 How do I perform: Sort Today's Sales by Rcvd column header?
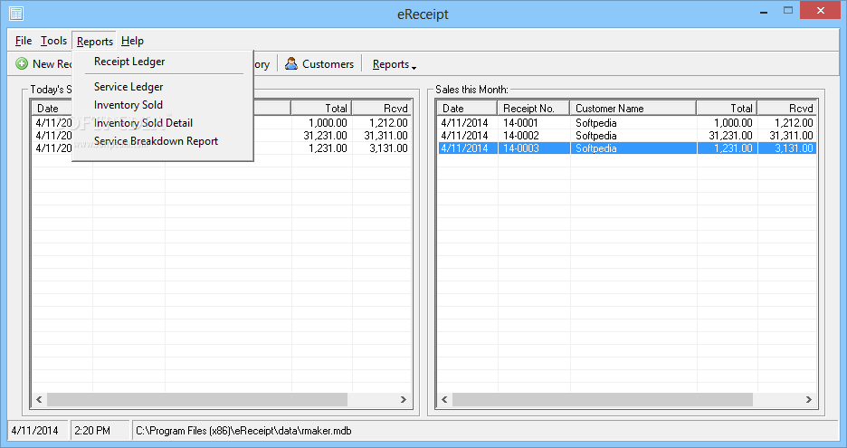tap(381, 108)
